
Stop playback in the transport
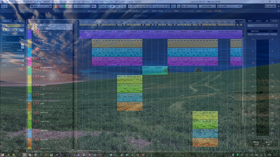[112, 6]
